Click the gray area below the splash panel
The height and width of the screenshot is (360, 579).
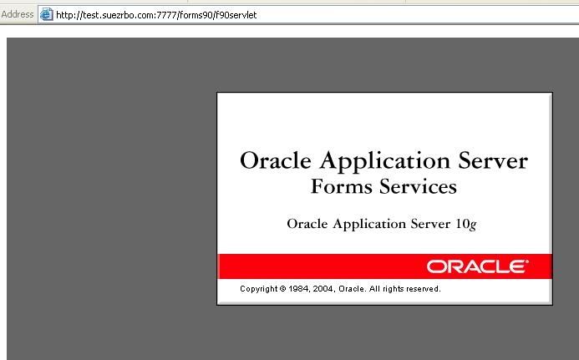click(384, 332)
